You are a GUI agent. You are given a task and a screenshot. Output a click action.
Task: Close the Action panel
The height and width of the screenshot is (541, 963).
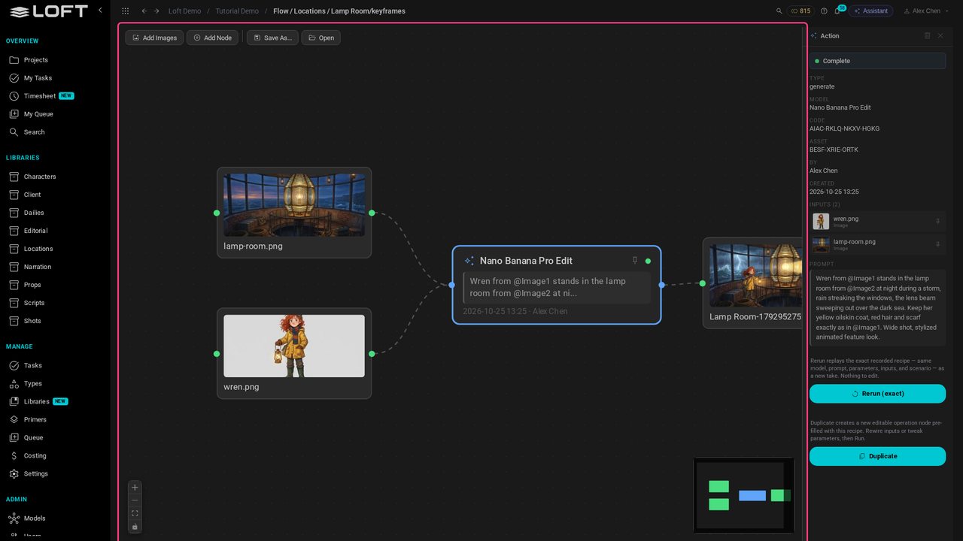point(940,35)
